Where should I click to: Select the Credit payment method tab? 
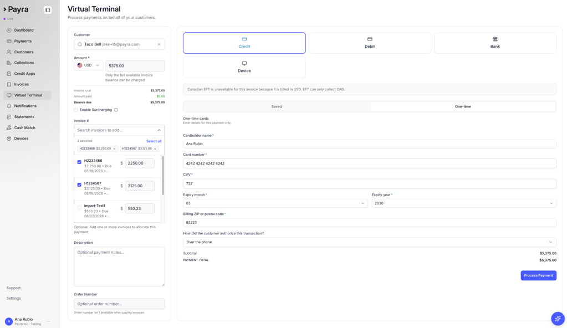point(244,43)
